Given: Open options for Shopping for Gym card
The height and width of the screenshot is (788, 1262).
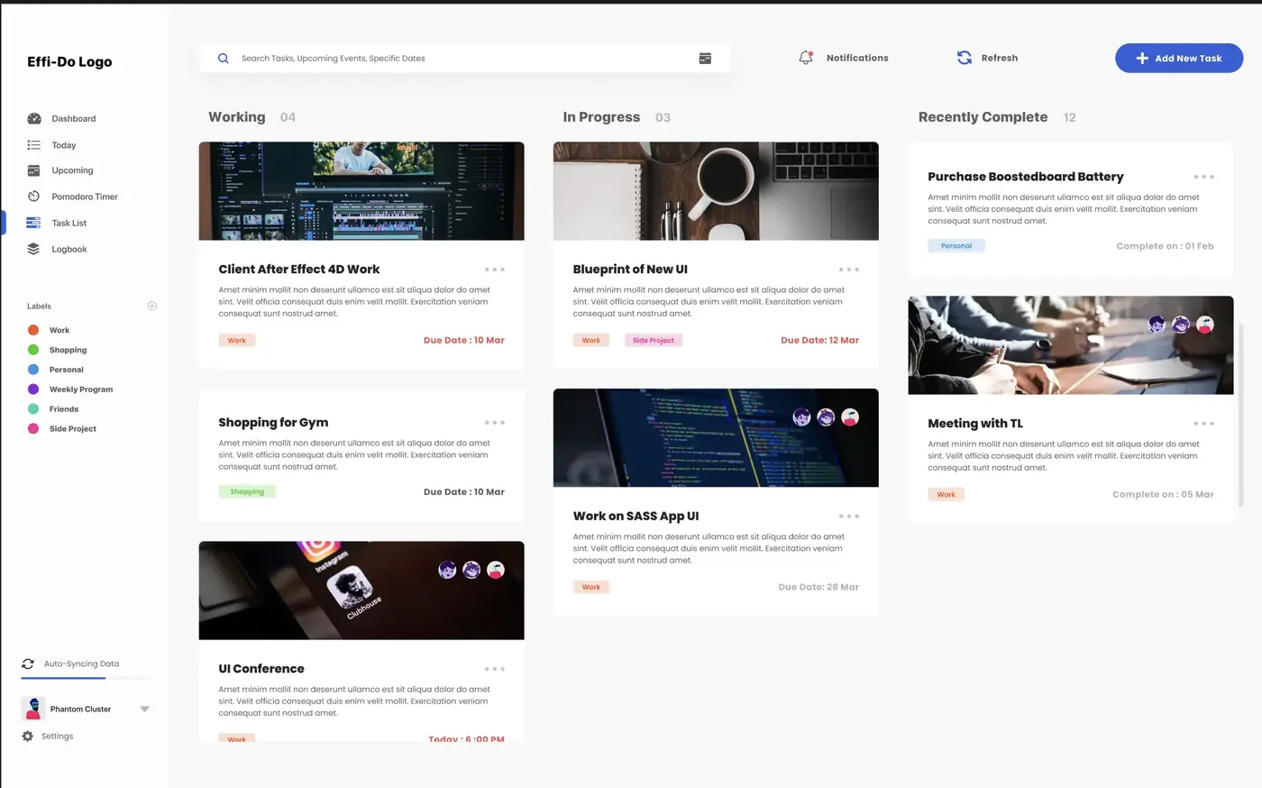Looking at the screenshot, I should click(494, 423).
